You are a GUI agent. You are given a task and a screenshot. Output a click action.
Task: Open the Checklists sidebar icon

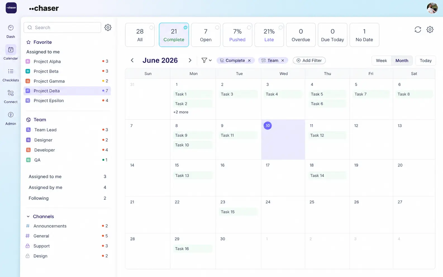click(x=11, y=71)
